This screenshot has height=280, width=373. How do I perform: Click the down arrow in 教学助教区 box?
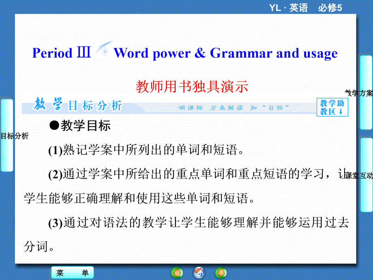tap(341, 112)
